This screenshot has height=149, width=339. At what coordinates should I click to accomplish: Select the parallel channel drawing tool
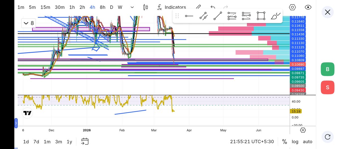click(203, 16)
